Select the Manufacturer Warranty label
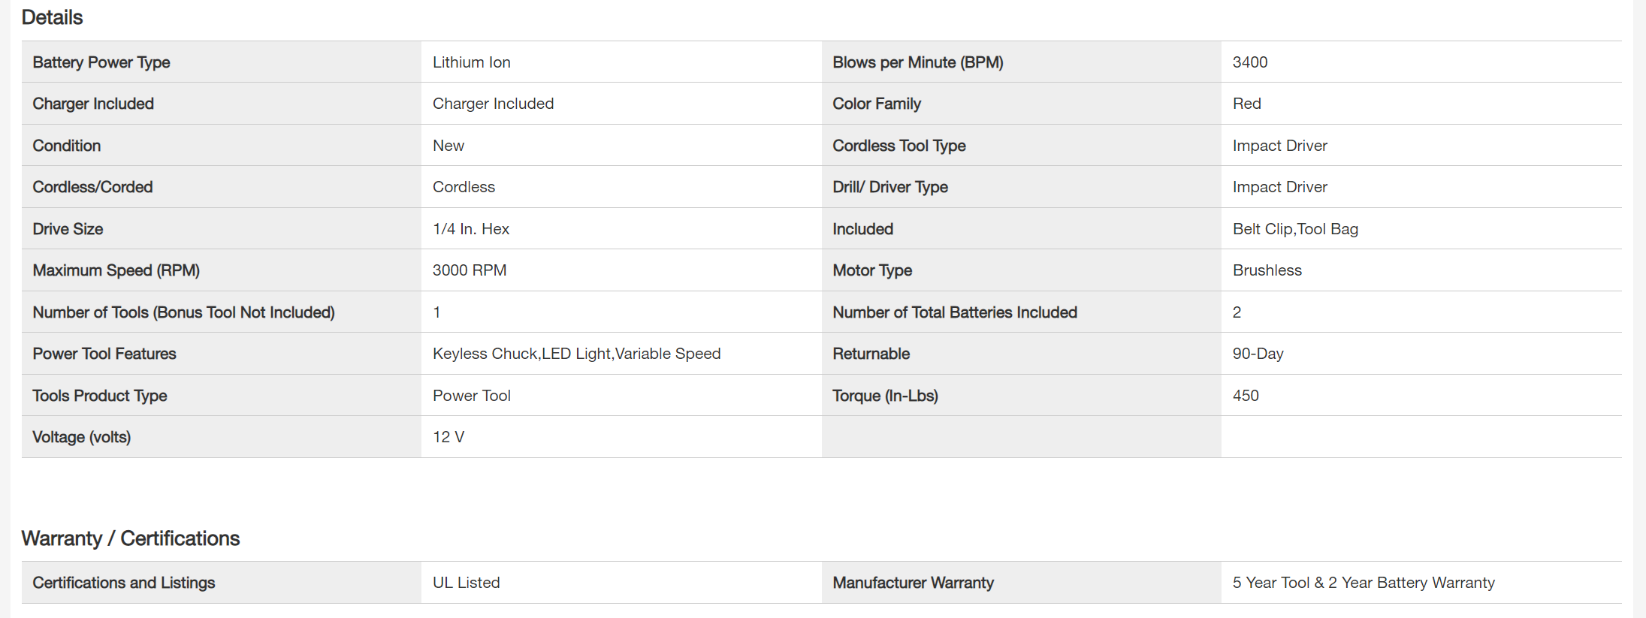1646x618 pixels. pos(913,583)
